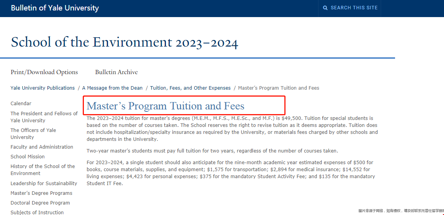
Task: Open the Search This Site field
Action: pyautogui.click(x=350, y=8)
